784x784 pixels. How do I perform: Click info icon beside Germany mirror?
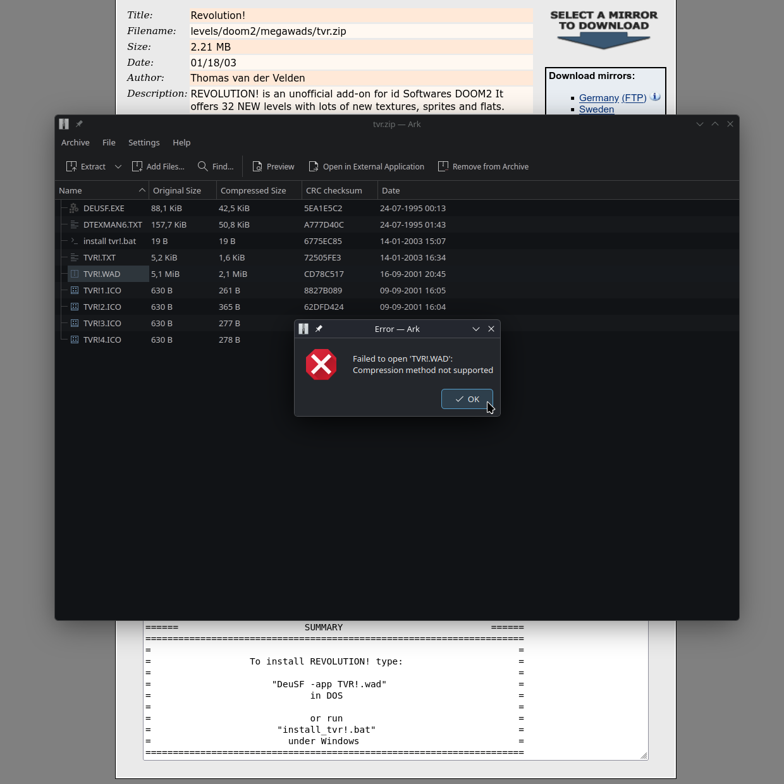point(655,97)
